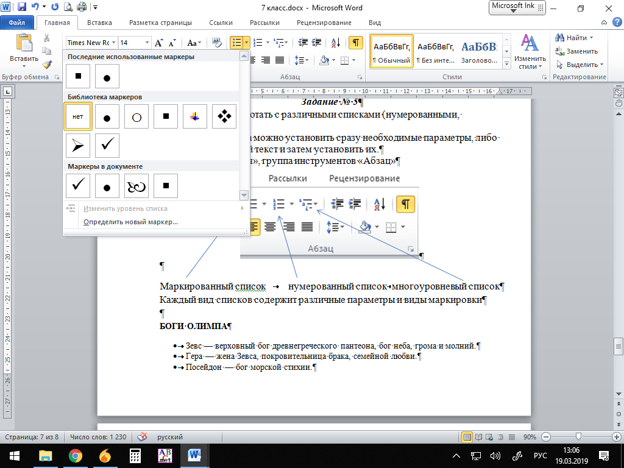Open the Изменить стили dropdown

click(x=529, y=52)
